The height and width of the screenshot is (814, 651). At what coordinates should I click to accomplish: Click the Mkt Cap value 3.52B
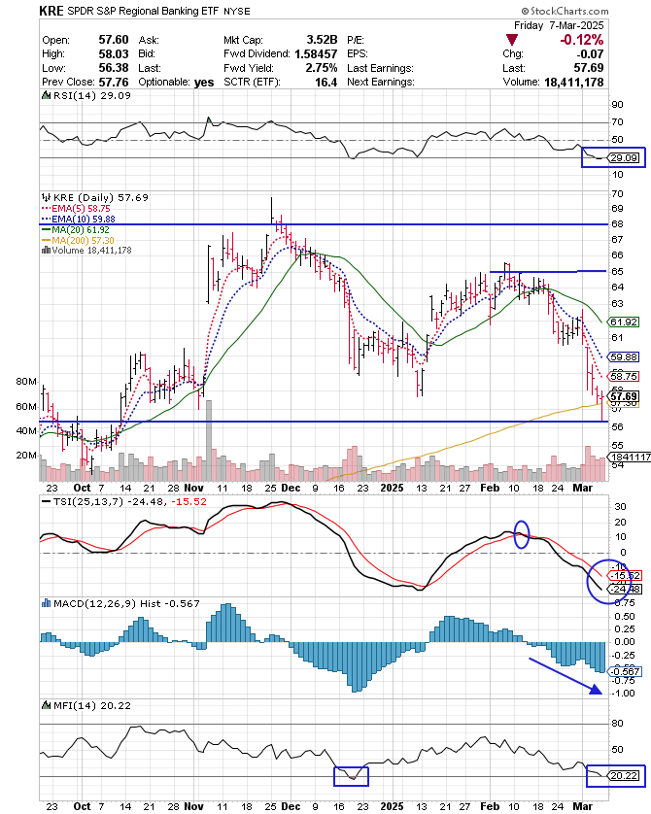[x=322, y=40]
